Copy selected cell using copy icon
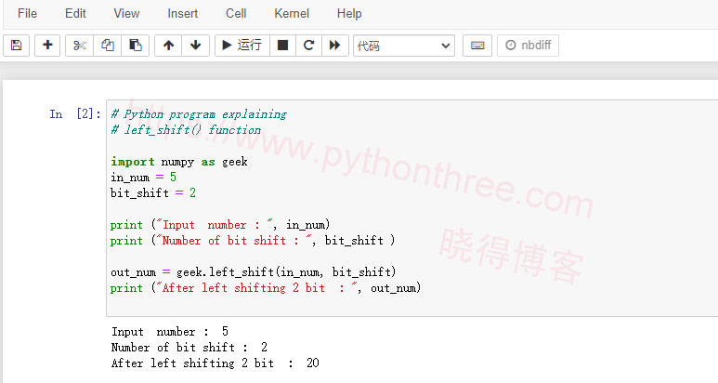 (x=108, y=46)
